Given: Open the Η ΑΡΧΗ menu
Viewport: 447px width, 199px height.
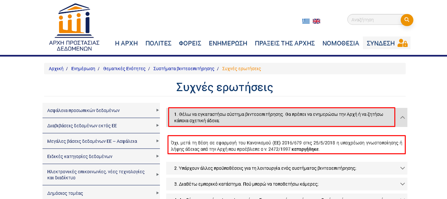Looking at the screenshot, I should 126,43.
